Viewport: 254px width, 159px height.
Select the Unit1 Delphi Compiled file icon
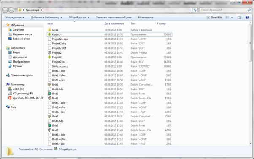tap(49, 84)
